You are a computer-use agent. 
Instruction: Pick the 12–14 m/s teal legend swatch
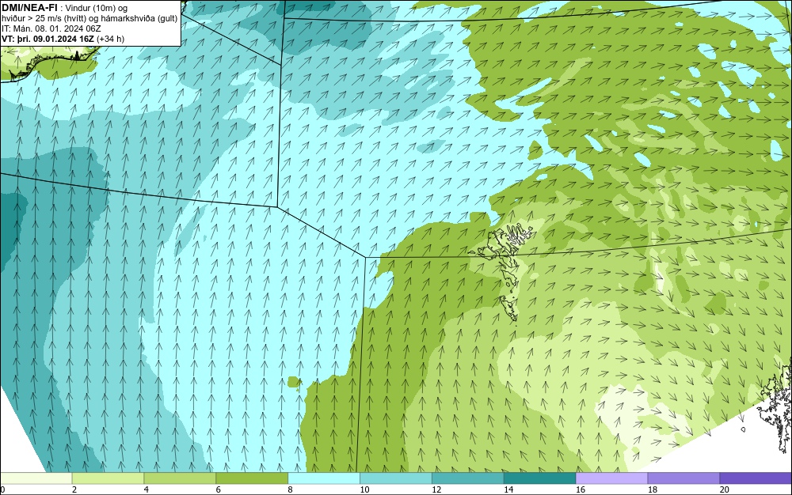click(468, 478)
